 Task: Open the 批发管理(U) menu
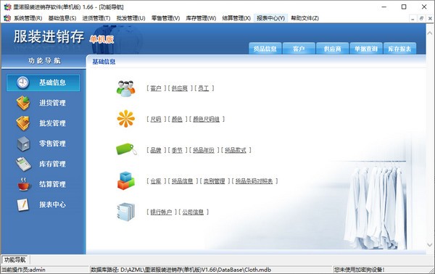pos(130,18)
